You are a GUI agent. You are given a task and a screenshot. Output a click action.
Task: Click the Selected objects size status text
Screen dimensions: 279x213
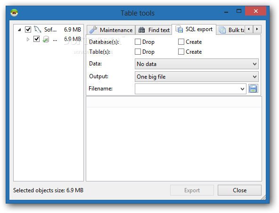(48, 190)
